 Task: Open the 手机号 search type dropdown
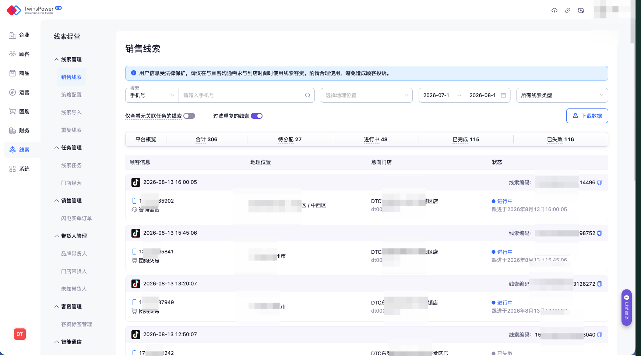coord(152,95)
